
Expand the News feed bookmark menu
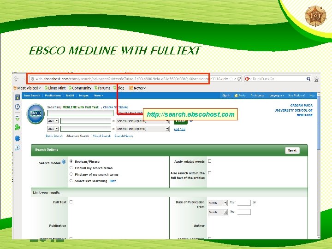point(137,88)
